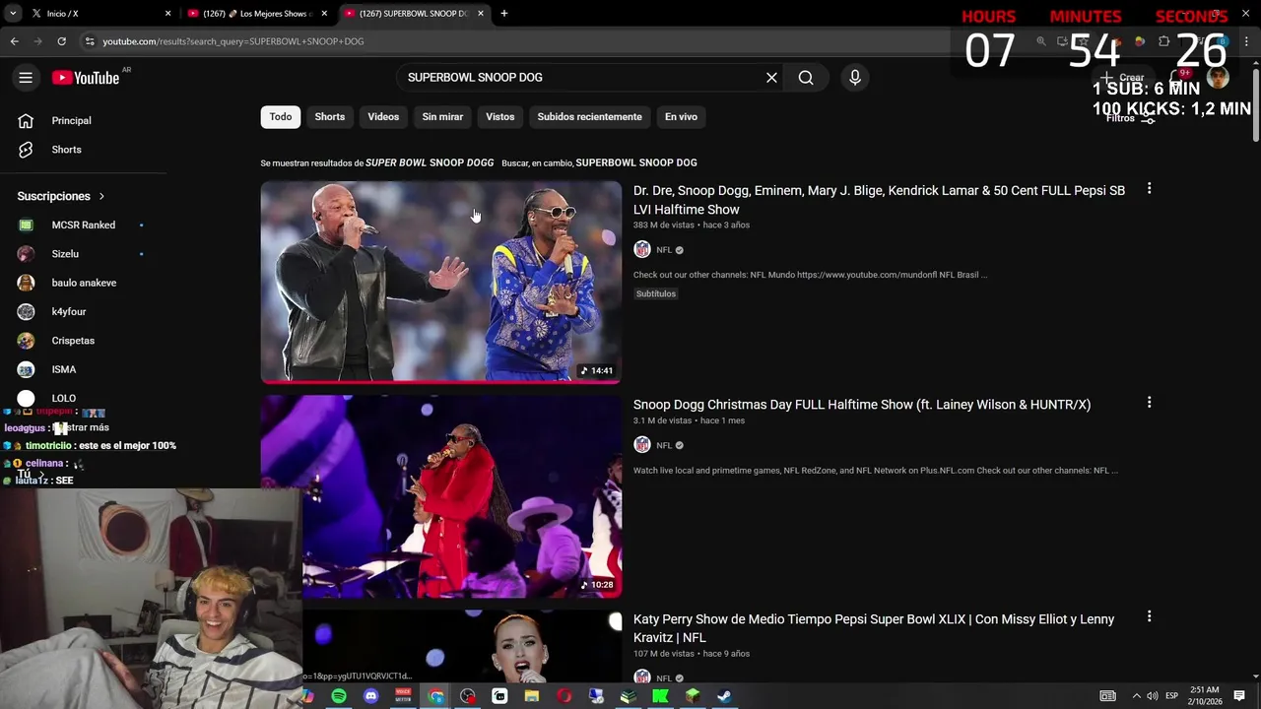
Task: Open MCSR Ranked subscription channel
Action: click(x=84, y=226)
